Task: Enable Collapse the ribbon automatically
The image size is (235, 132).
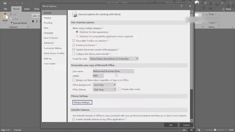Action: pyautogui.click(x=73, y=54)
